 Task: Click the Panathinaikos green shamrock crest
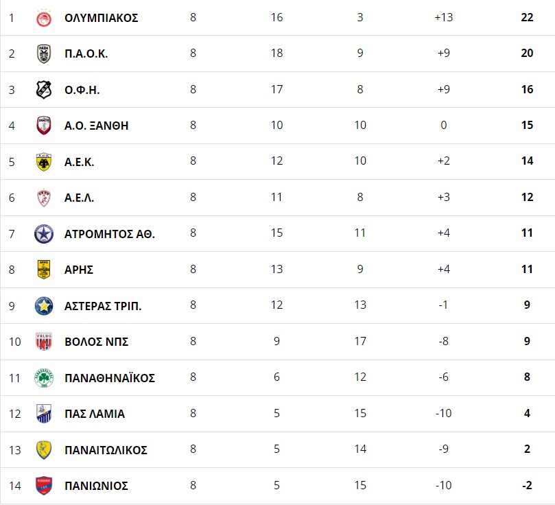pos(44,378)
